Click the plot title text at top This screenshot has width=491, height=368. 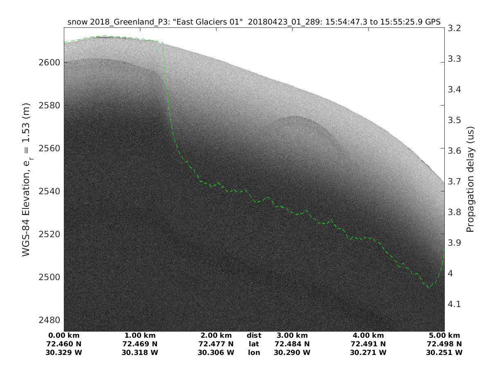tap(254, 22)
